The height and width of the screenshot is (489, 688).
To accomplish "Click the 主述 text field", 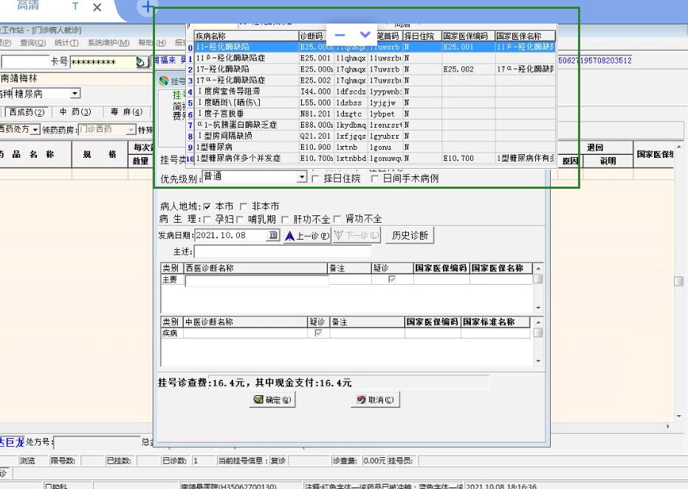I will click(x=283, y=252).
